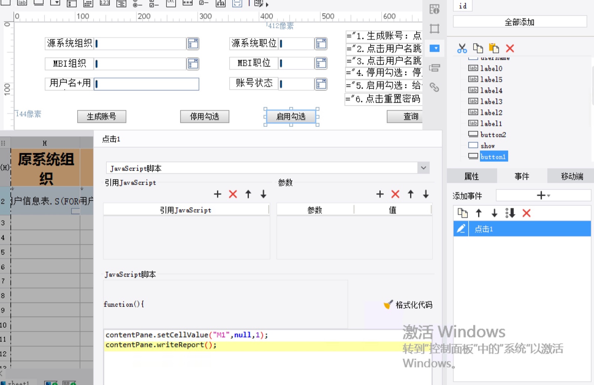Screen dimensions: 594x385
Task: Open the widget settings panel icon
Action: pos(434,48)
